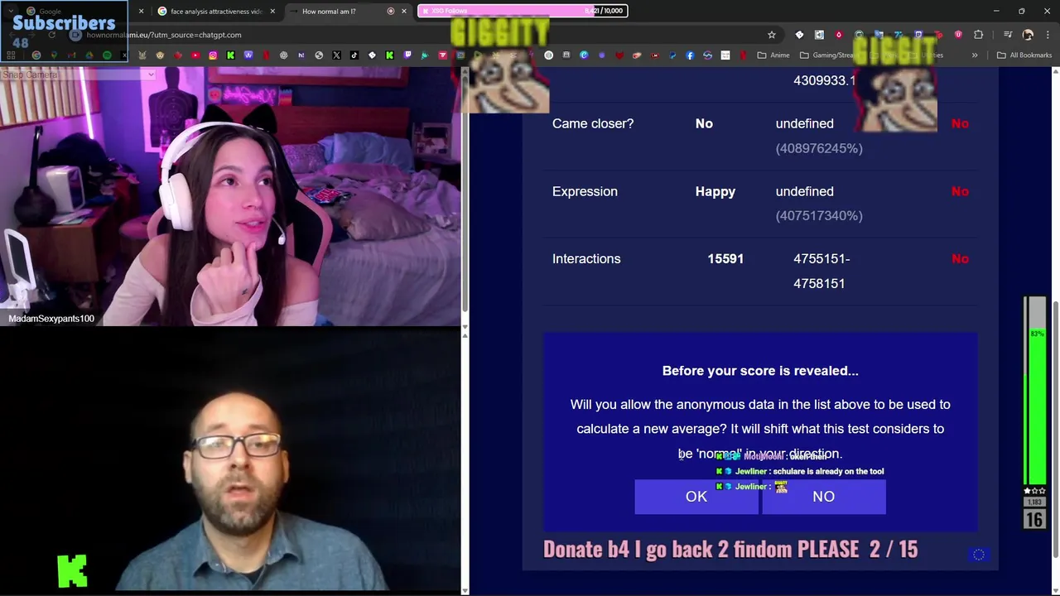
Task: Open the Chrome profile avatar
Action: point(1028,35)
